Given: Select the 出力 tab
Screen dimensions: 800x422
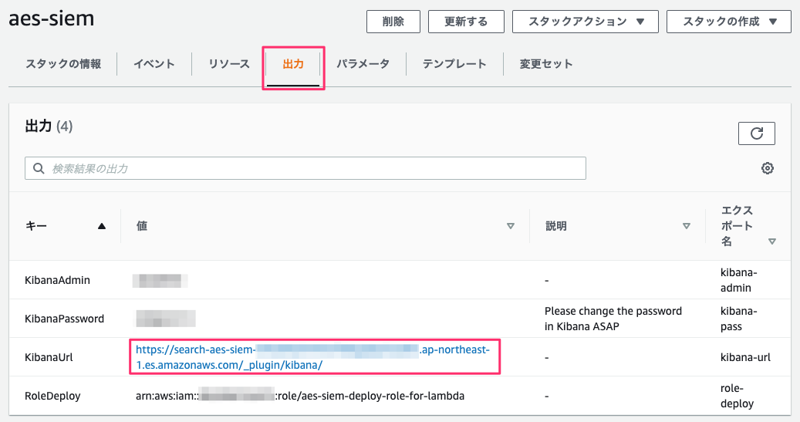Looking at the screenshot, I should coord(293,64).
